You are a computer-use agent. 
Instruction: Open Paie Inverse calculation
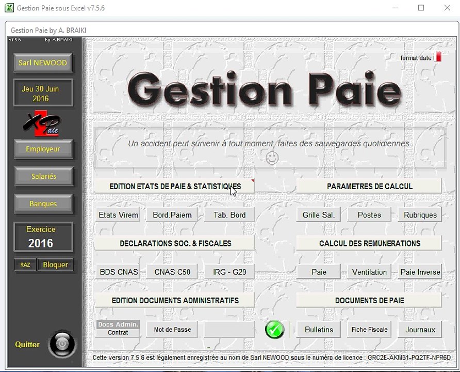420,272
